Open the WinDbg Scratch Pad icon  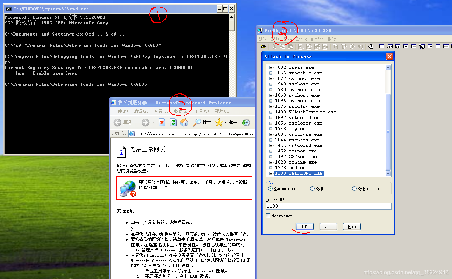click(438, 46)
